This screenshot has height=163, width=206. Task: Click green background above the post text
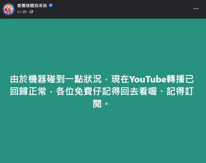[103, 43]
